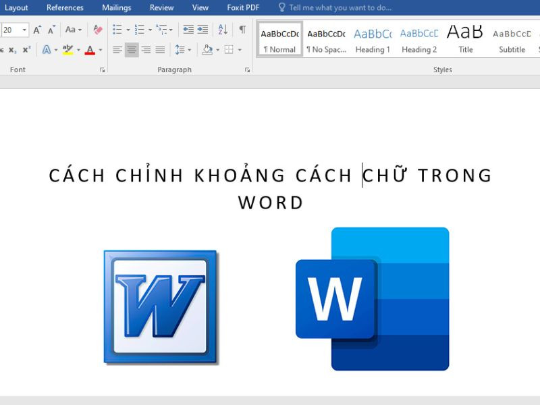
Task: Click the Change Case Aa button
Action: point(70,30)
